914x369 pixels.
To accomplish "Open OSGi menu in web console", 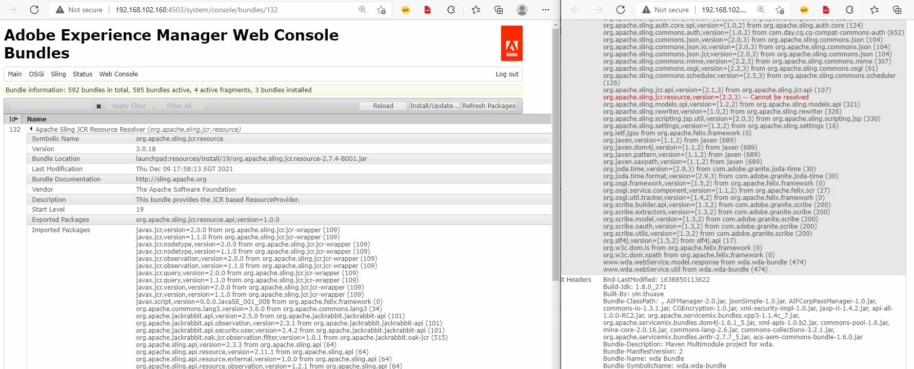I will click(36, 74).
